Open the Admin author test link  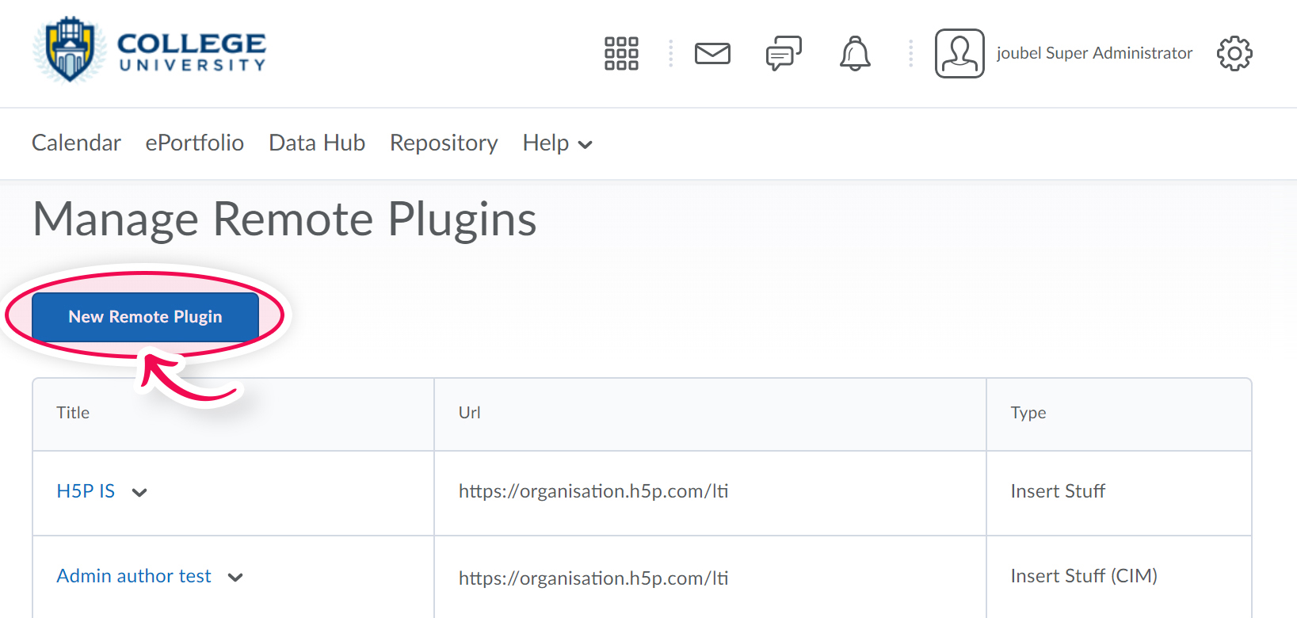134,576
